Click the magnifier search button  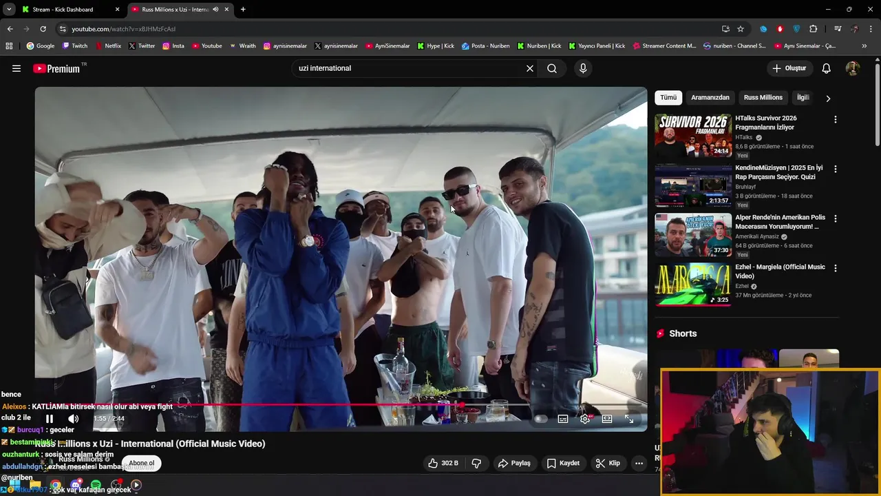click(552, 68)
